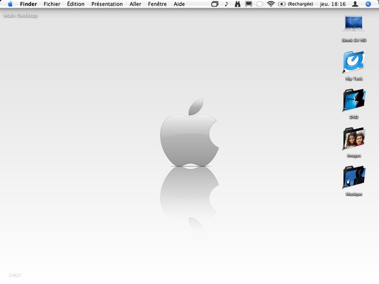Click the Images label text
This screenshot has height=284, width=379.
coord(354,156)
